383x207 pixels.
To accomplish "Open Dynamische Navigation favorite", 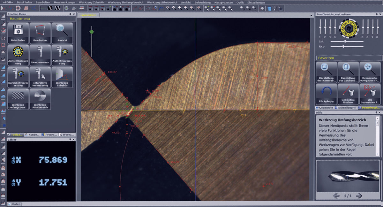I will click(x=370, y=72).
